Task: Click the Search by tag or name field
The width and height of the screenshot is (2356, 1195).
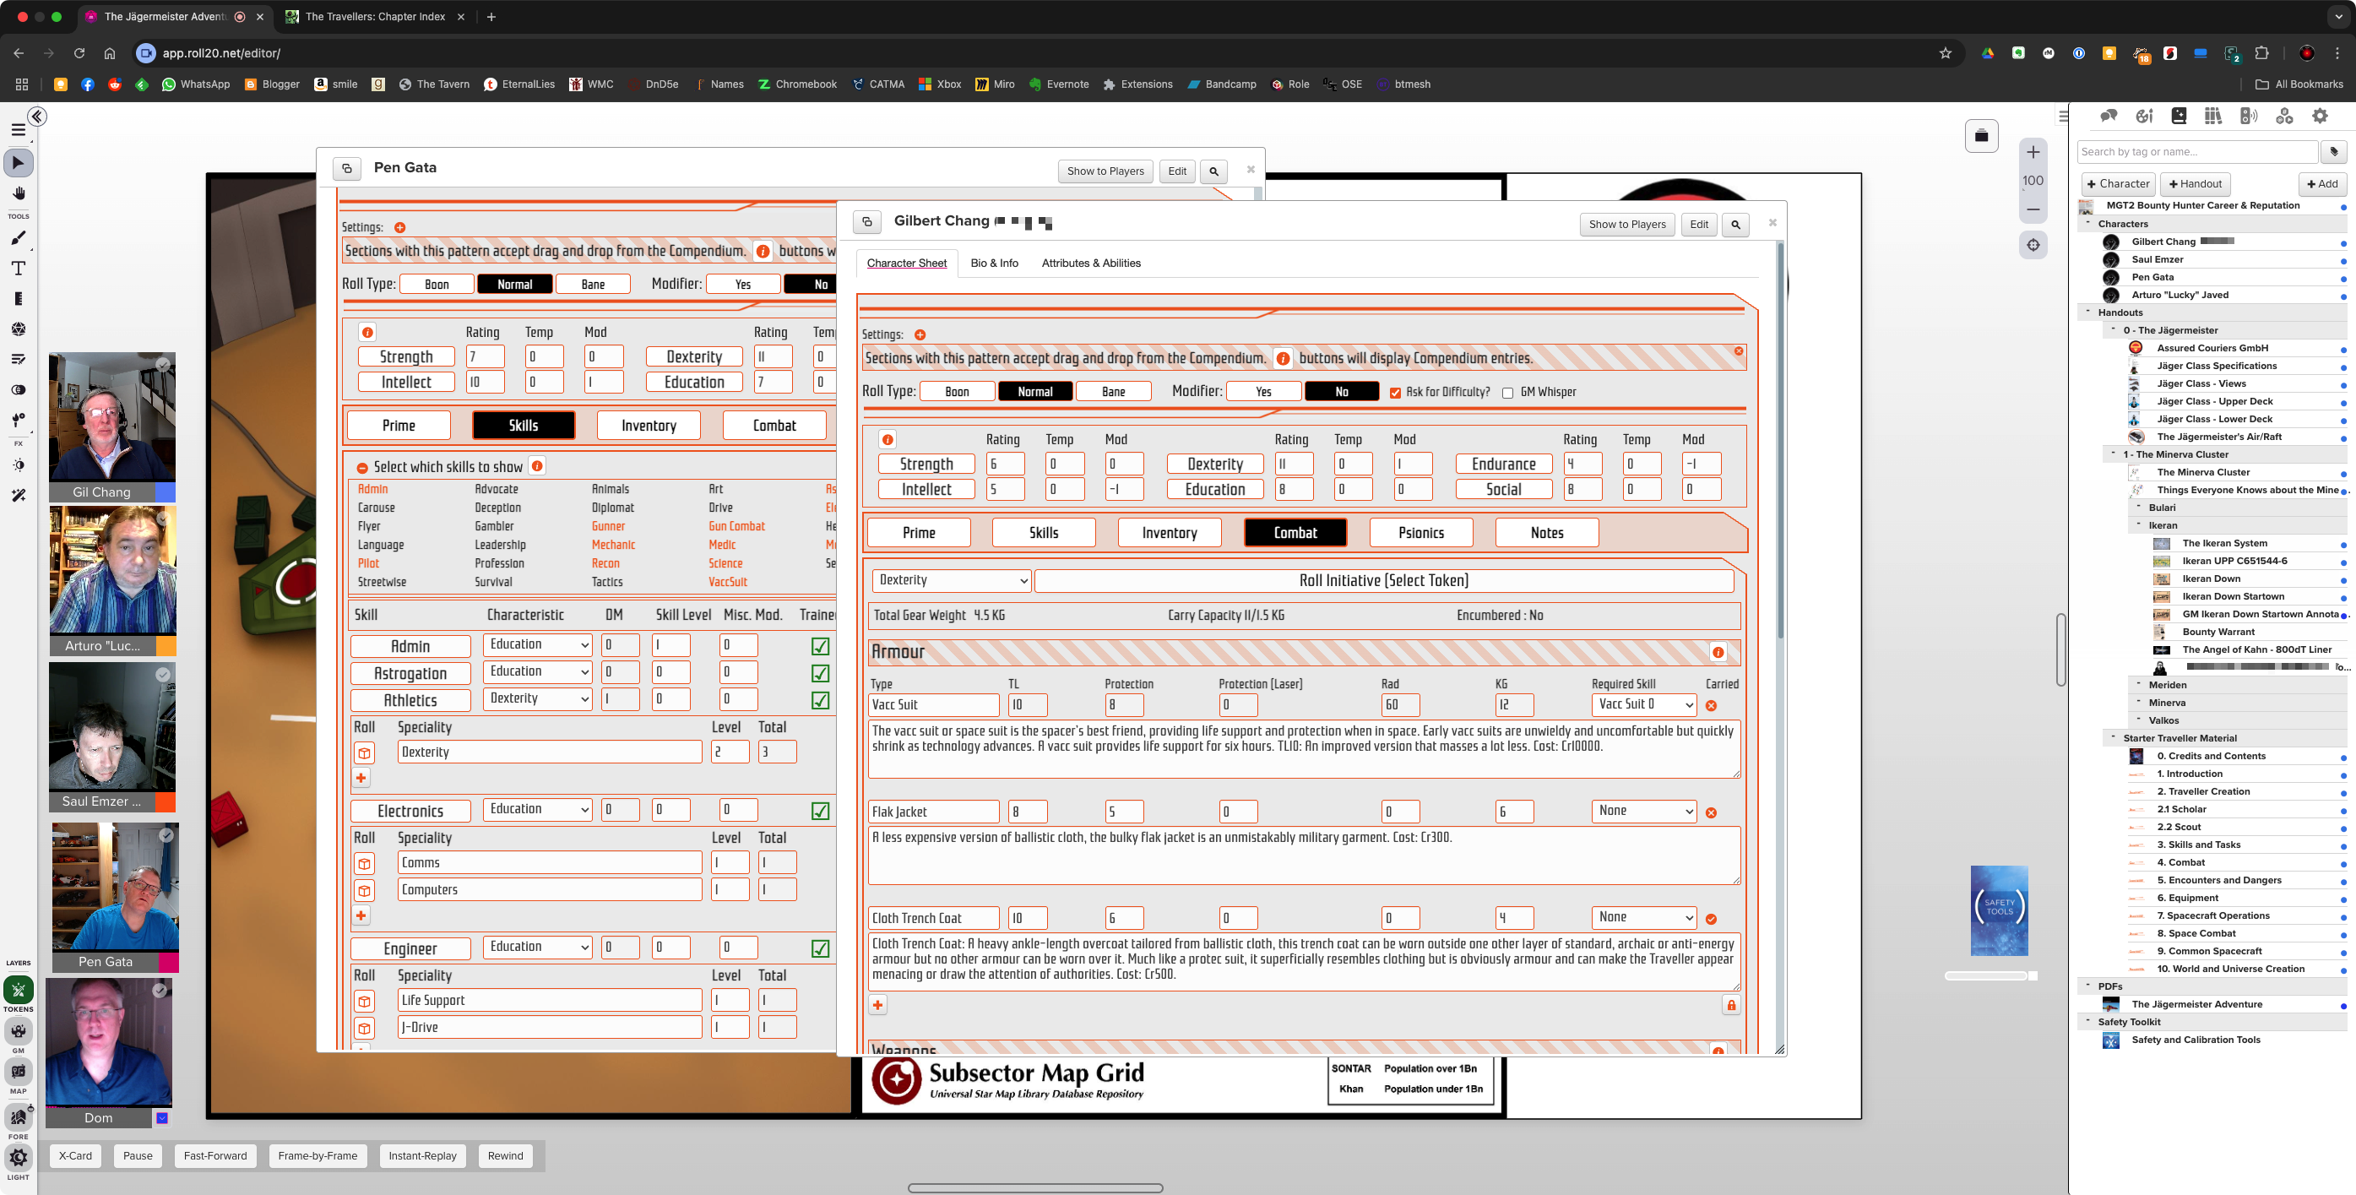Action: 2198,152
